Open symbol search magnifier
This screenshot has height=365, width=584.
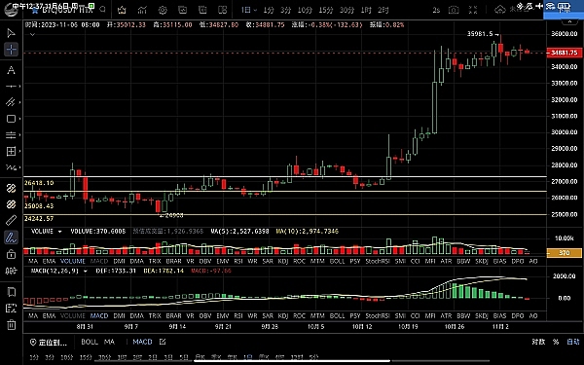(x=103, y=10)
